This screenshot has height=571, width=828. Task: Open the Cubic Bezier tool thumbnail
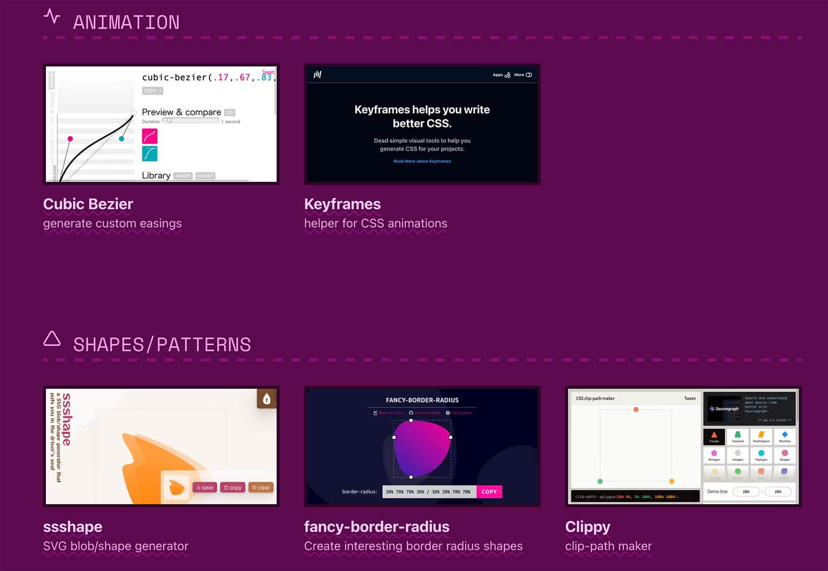(161, 124)
